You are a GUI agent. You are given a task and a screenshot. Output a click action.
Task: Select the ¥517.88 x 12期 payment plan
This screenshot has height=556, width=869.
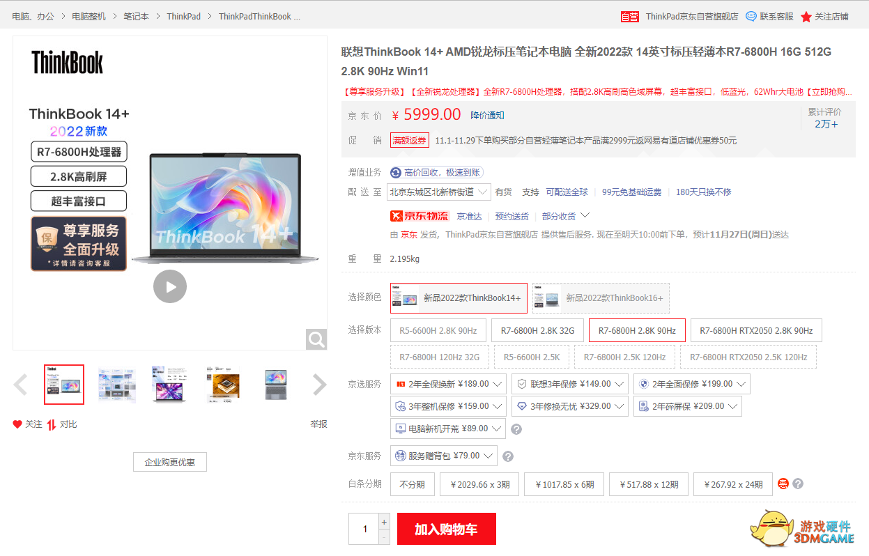(648, 484)
